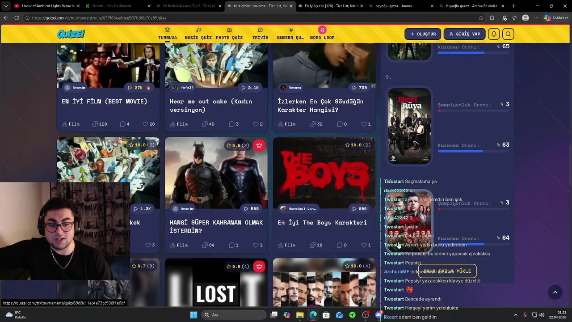Open notifications bell in Quizei header
Screen dimensions: 572x322
494,34
